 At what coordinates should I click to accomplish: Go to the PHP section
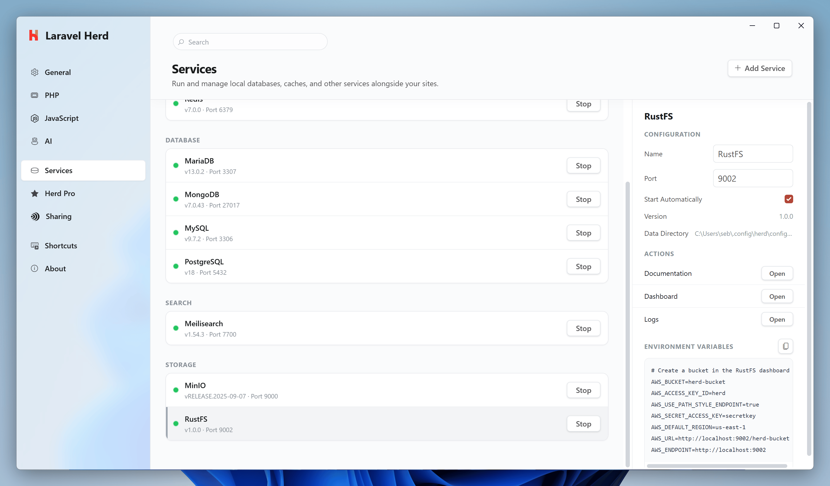(83, 95)
